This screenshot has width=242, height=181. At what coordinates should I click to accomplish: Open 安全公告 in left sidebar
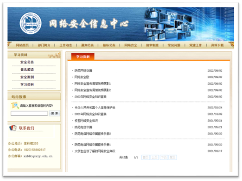click(27, 62)
